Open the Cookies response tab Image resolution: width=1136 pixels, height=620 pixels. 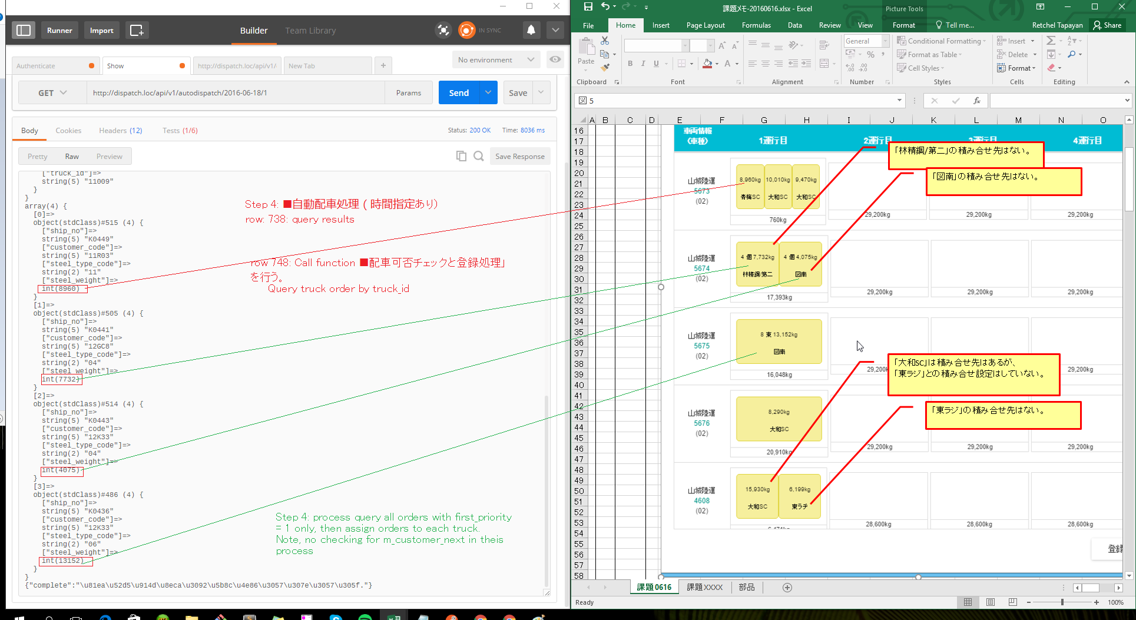pos(68,130)
